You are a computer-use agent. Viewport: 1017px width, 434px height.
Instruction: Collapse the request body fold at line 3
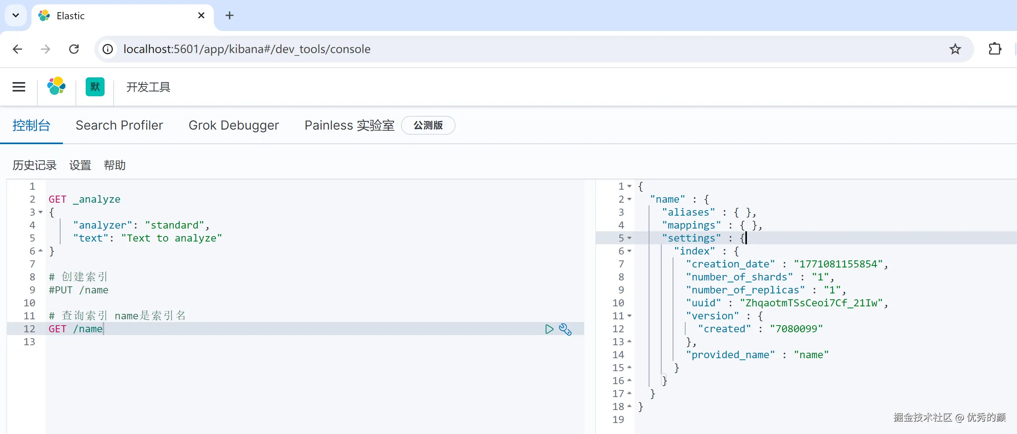point(40,212)
